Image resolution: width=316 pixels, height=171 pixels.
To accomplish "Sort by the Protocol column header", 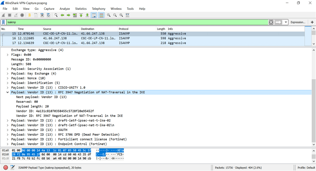I will (137, 29).
